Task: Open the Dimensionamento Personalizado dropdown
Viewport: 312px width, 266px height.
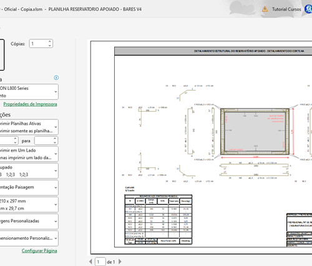Action: [29, 239]
